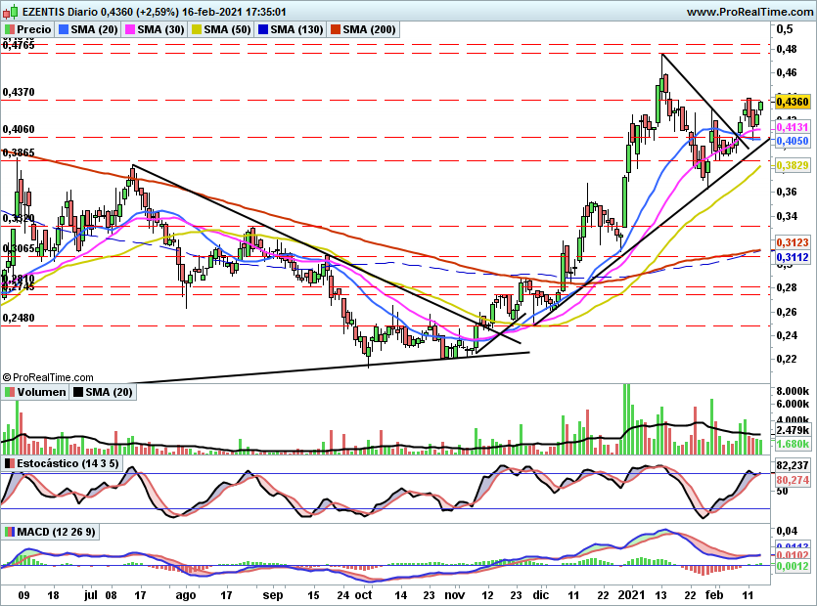Viewport: 817px width, 606px height.
Task: Click the Volumen bar chart legend icon
Action: click(x=10, y=392)
